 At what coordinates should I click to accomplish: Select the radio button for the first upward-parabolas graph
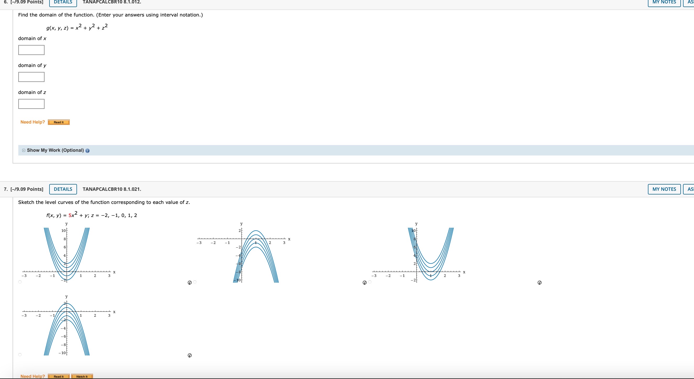[x=20, y=282]
